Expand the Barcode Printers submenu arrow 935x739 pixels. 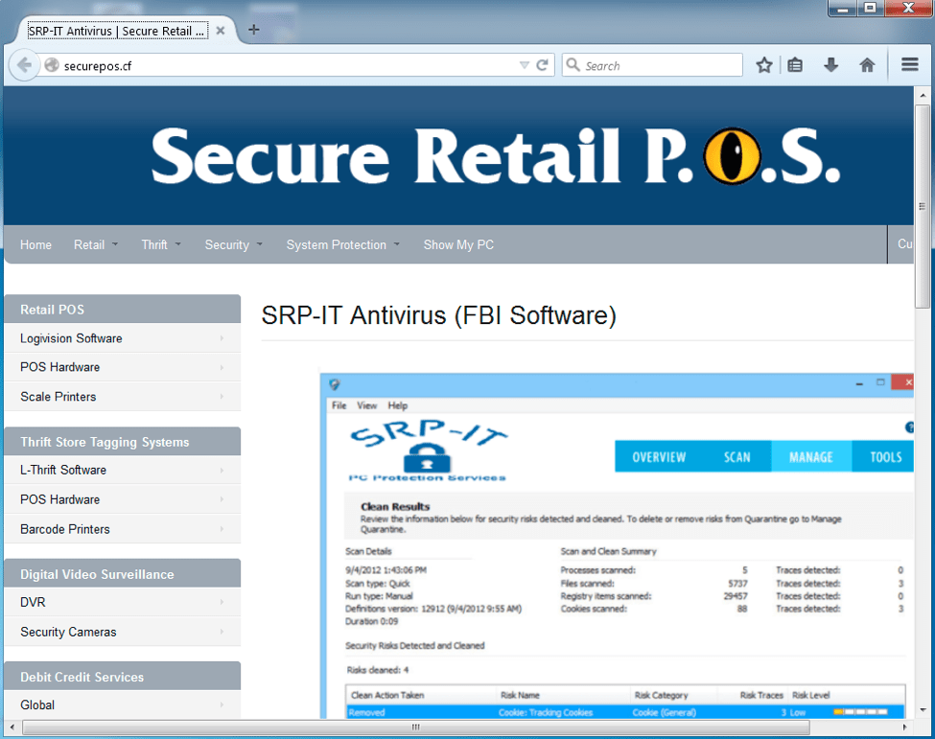pyautogui.click(x=222, y=529)
